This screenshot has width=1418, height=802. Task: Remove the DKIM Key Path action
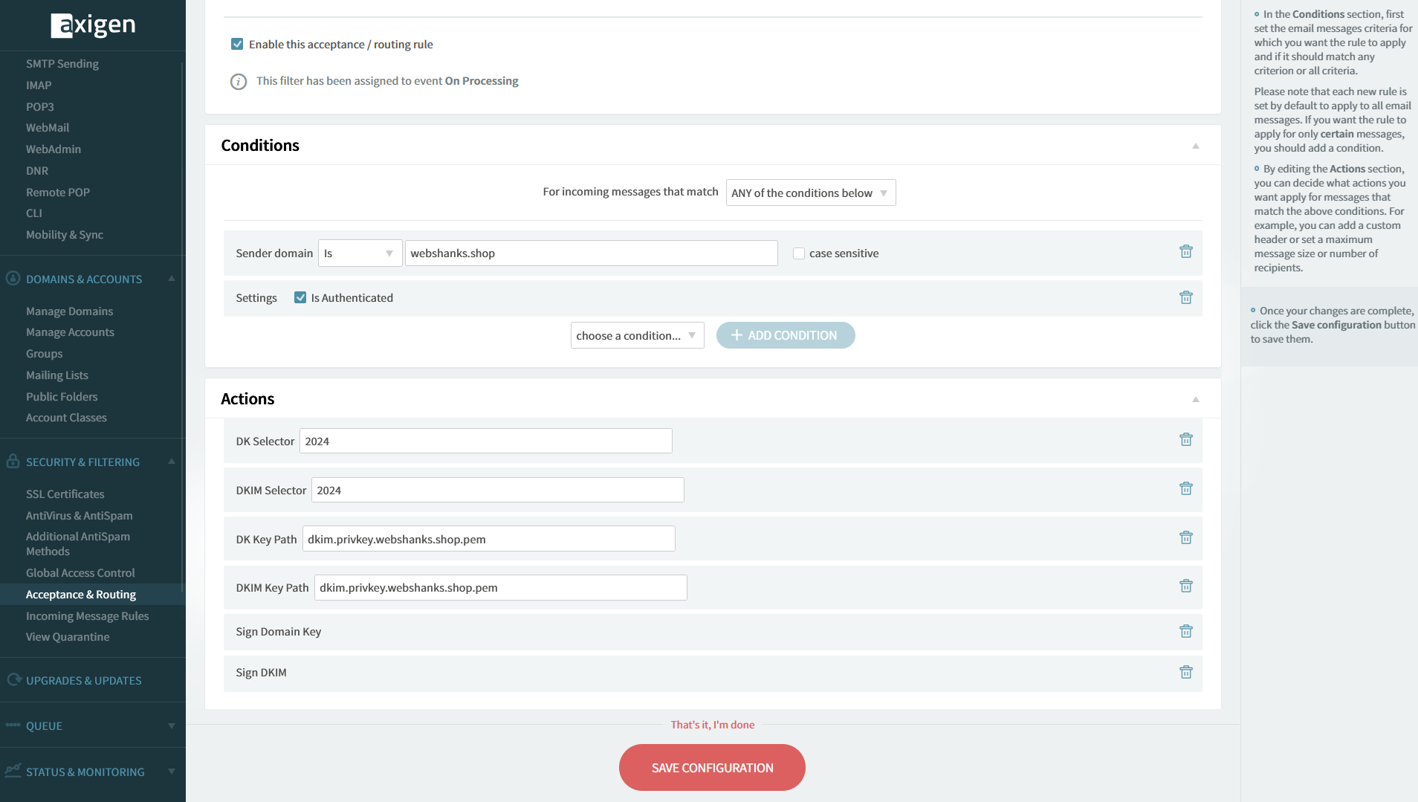pyautogui.click(x=1186, y=586)
